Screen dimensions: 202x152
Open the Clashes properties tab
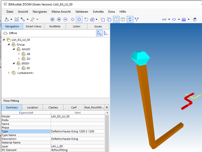click(x=53, y=107)
